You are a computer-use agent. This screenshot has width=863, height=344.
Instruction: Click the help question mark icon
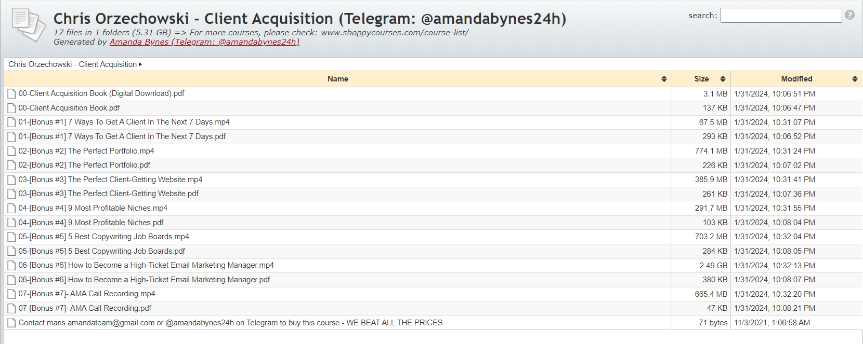point(849,15)
